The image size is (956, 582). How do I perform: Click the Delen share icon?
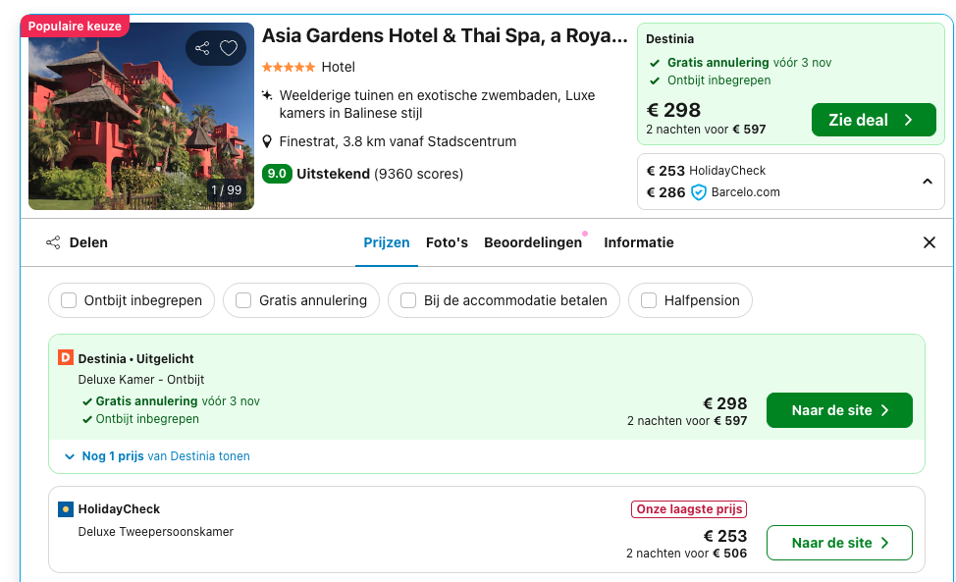coord(53,242)
